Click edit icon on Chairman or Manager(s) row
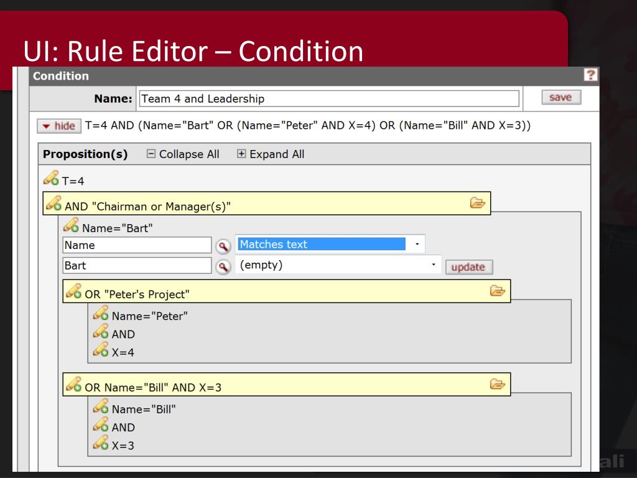This screenshot has width=637, height=478. coord(54,205)
